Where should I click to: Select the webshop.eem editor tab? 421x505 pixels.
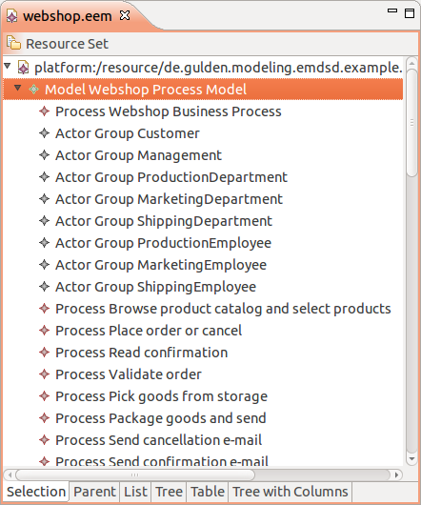[68, 16]
